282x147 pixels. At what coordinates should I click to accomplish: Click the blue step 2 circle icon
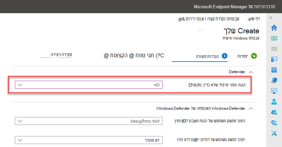pos(225,56)
